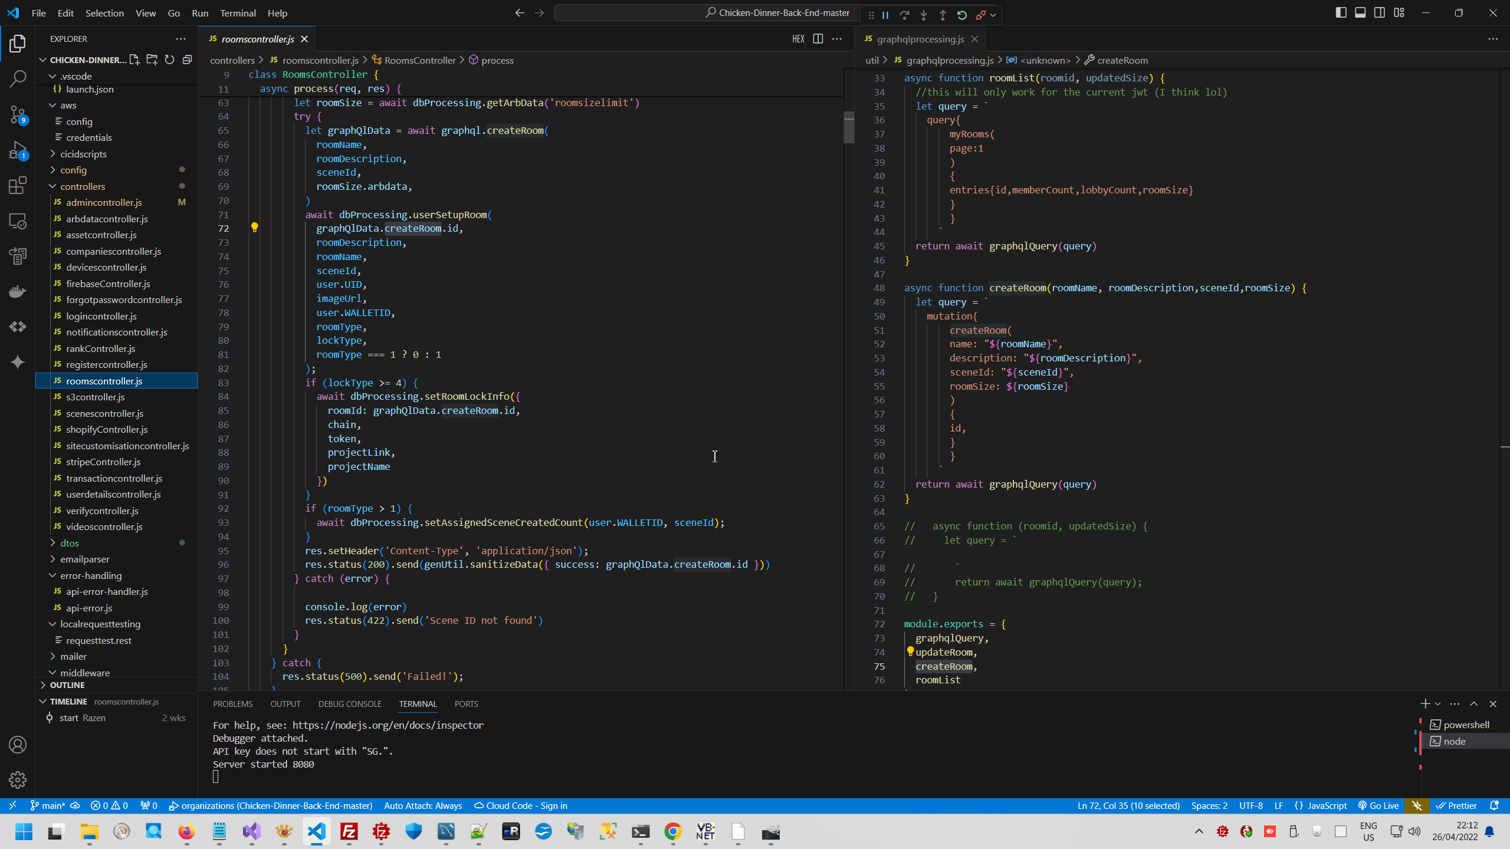Open the Run and Debug view
Screen dimensions: 1510x849
click(x=18, y=150)
